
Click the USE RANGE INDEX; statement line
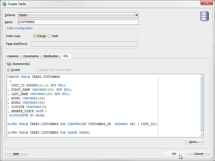pyautogui.click(x=49, y=133)
